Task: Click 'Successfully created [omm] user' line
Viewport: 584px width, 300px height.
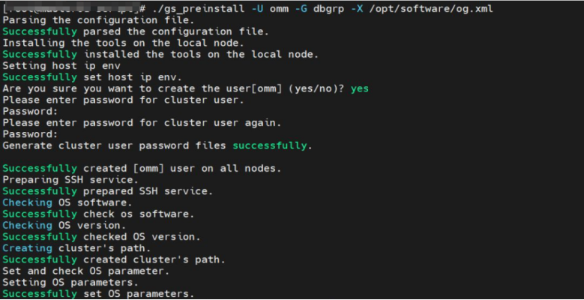Action: click(142, 169)
